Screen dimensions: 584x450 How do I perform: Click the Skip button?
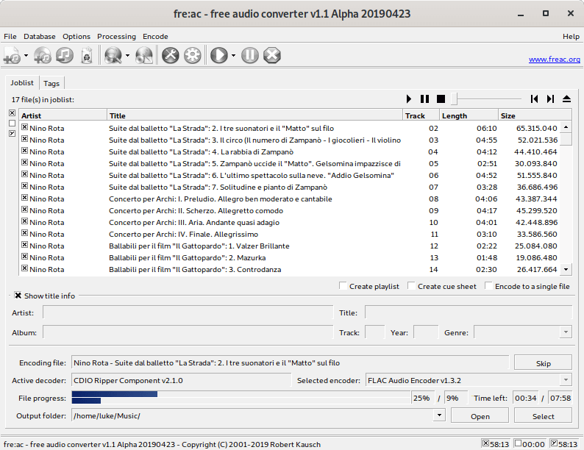click(543, 363)
